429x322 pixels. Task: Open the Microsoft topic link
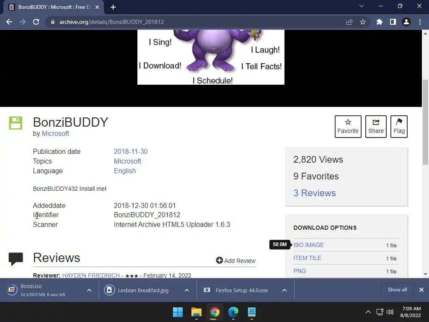127,161
